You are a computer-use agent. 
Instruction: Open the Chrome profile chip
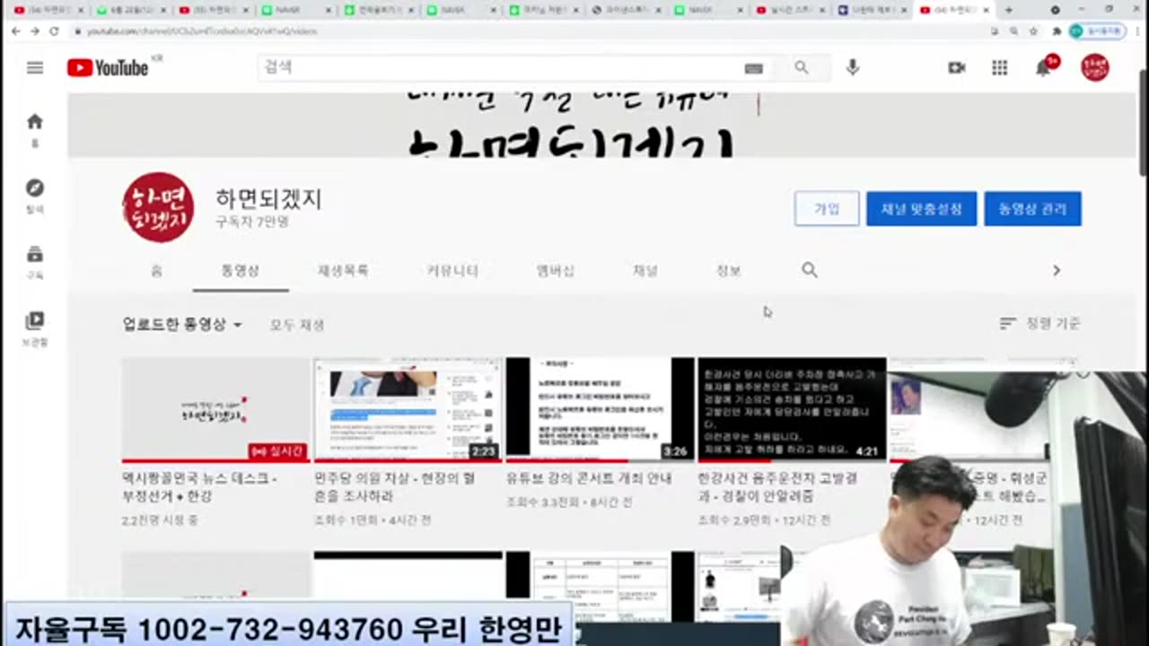click(1096, 31)
